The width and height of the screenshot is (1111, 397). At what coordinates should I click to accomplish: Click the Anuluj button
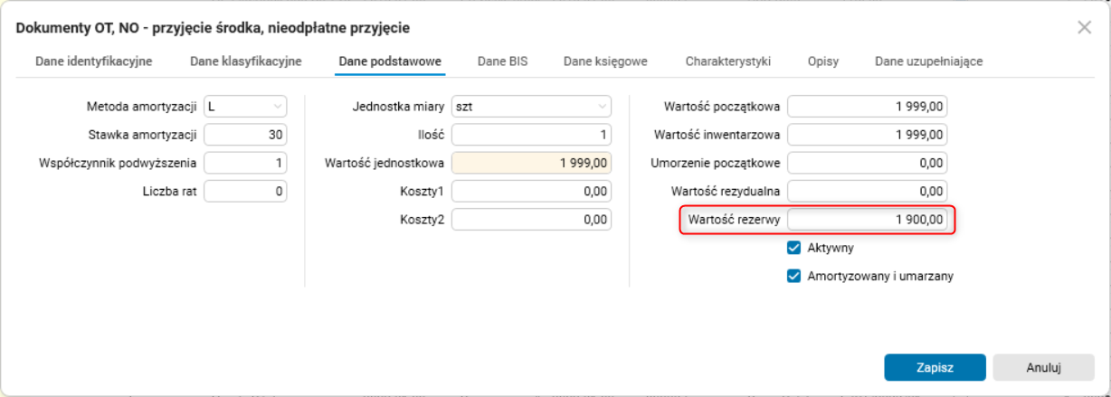[x=1042, y=368]
